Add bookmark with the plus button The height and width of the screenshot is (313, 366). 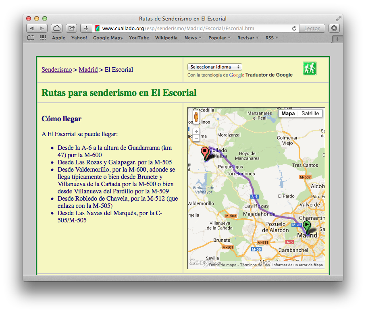(86, 29)
